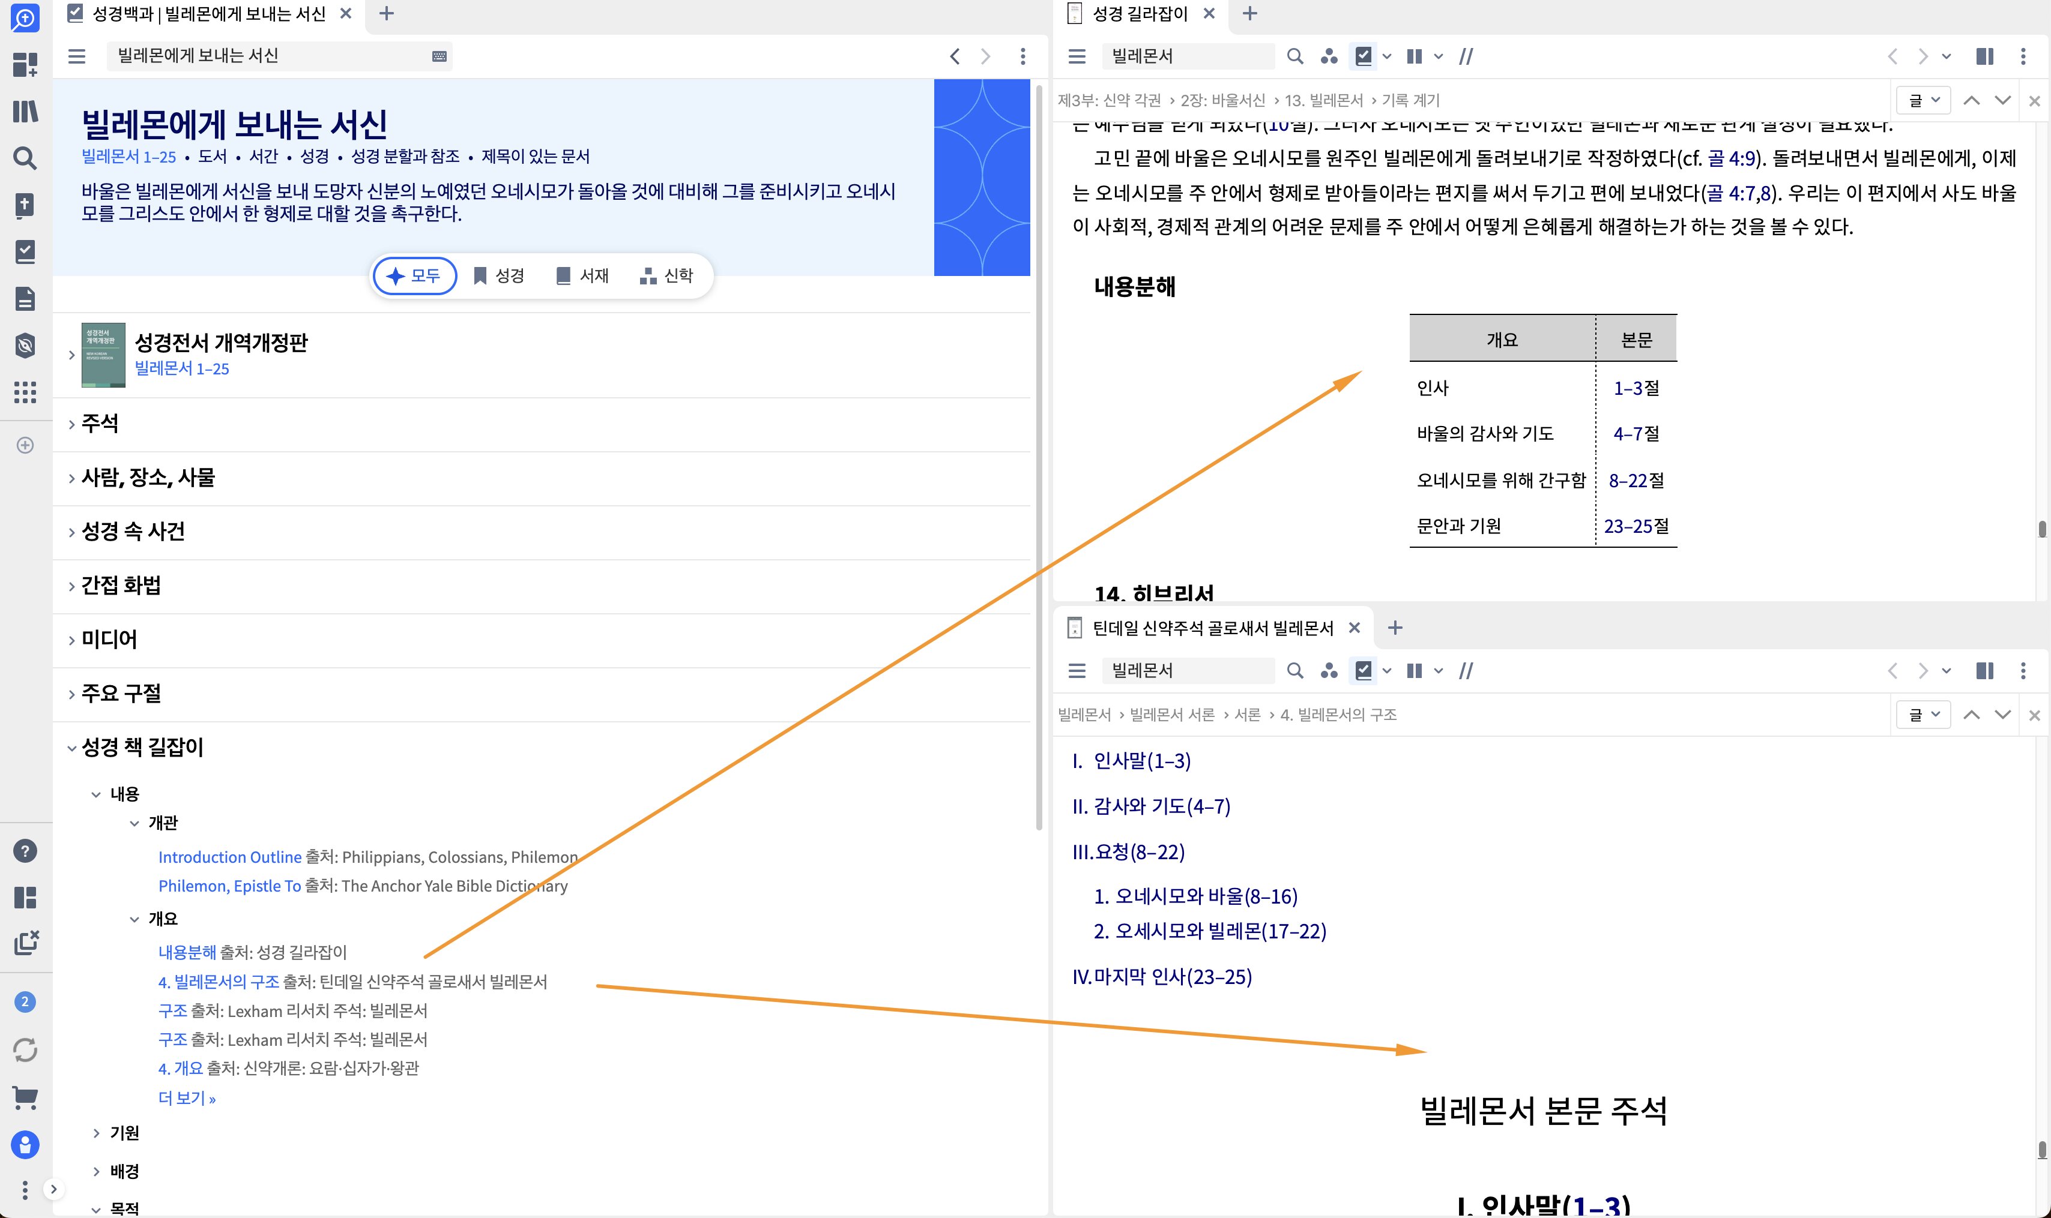The width and height of the screenshot is (2051, 1218).
Task: Click parallel lines icon in 틴데일 panel toolbar
Action: pos(1466,671)
